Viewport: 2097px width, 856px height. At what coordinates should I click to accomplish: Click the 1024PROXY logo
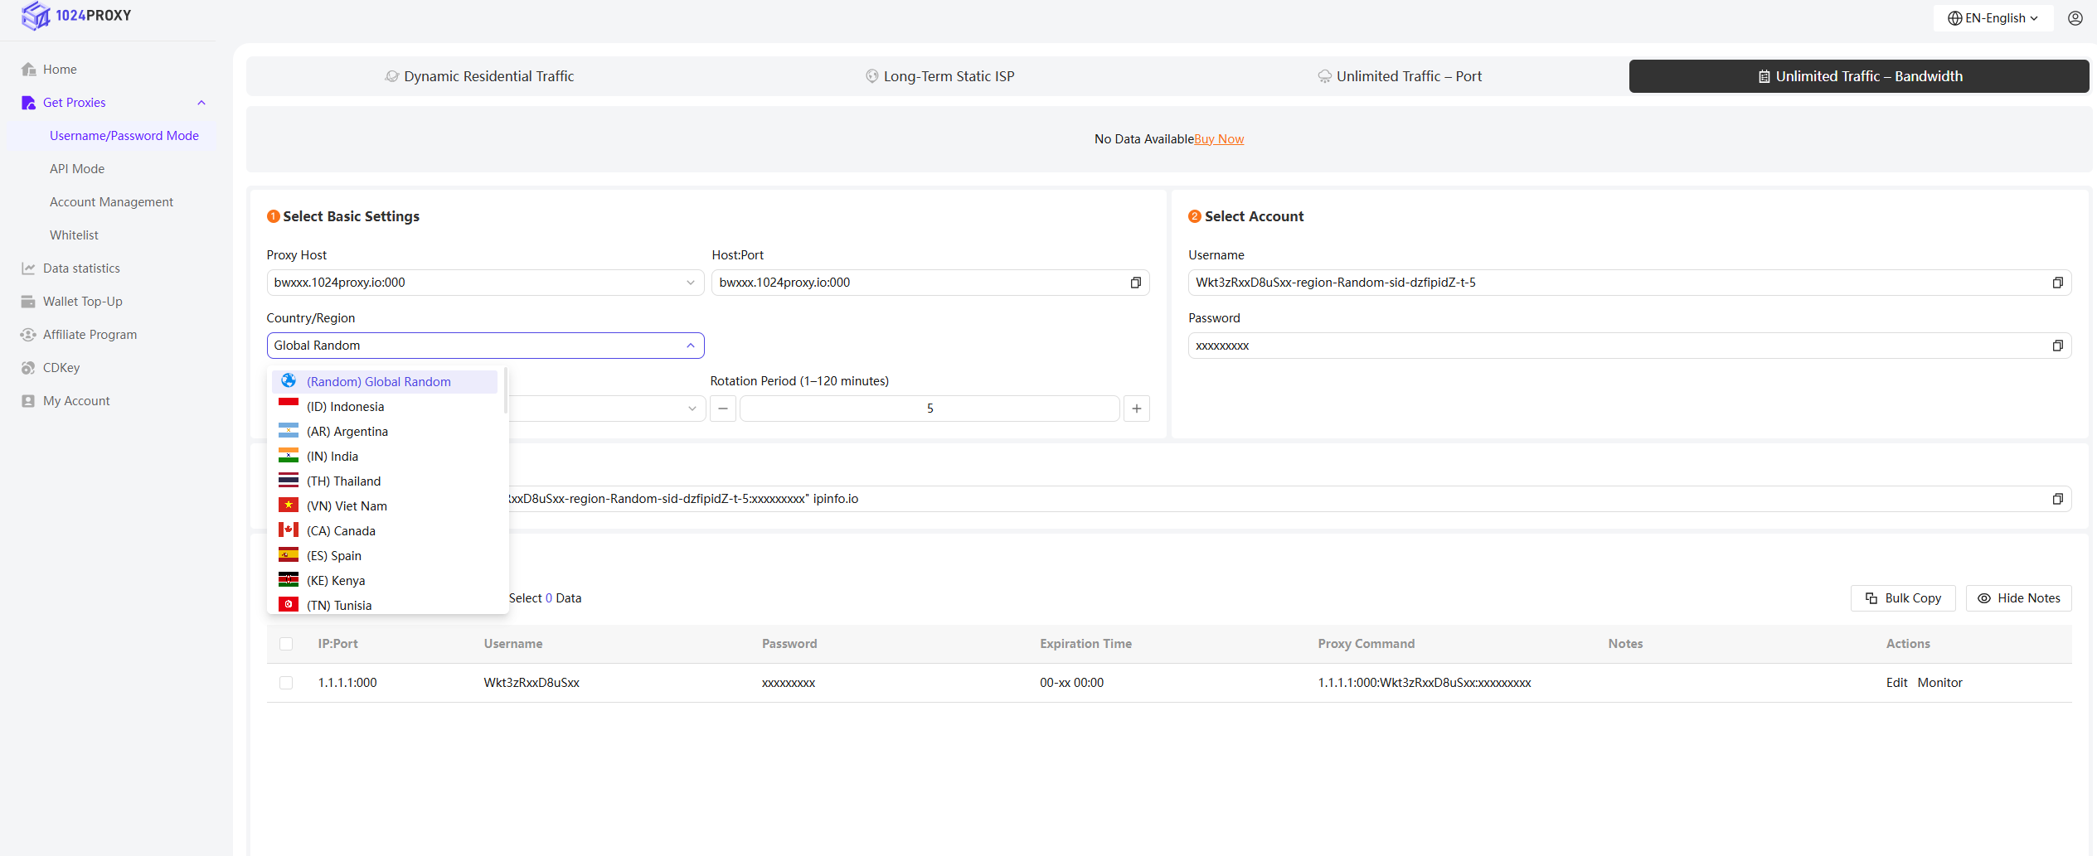click(76, 15)
